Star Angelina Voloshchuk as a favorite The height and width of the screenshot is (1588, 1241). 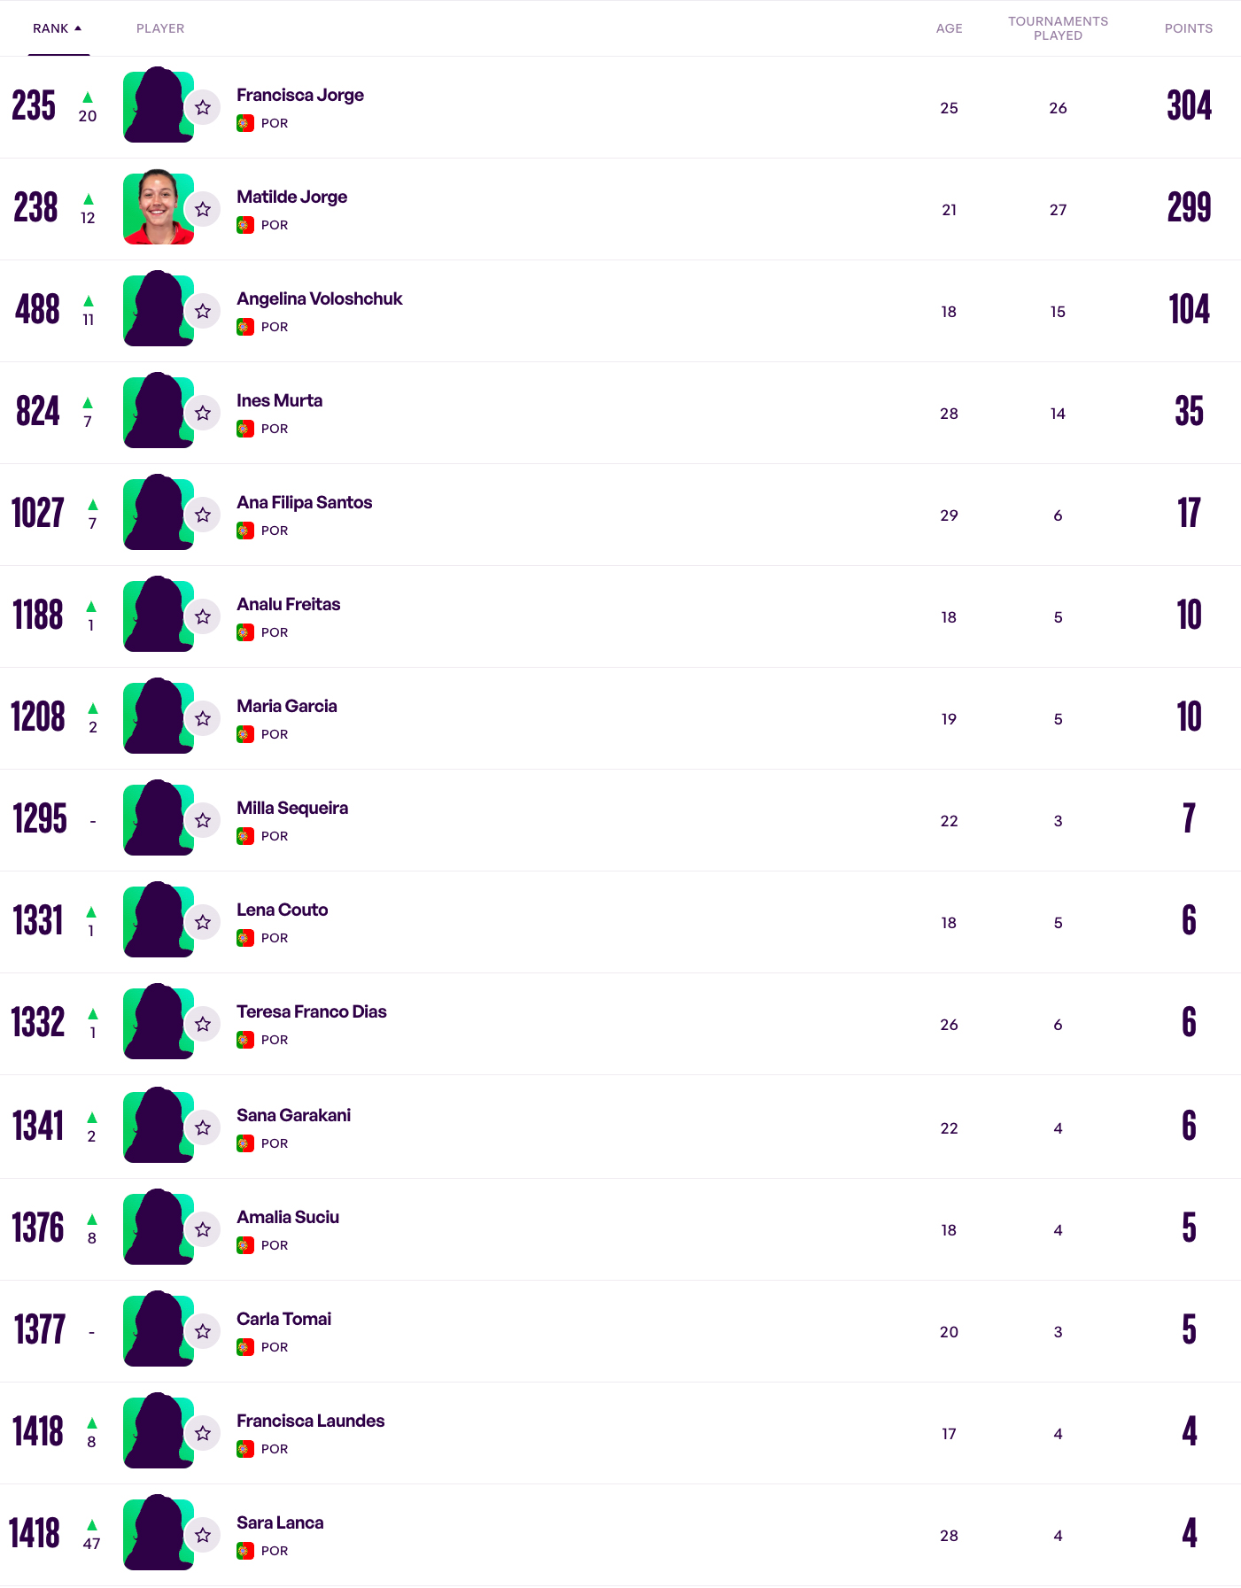[203, 311]
